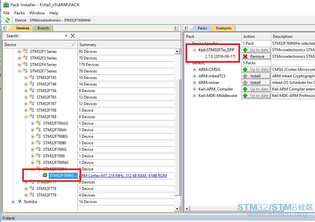This screenshot has height=222, width=315.
Task: Click green diamond icon for Keil::ARM_Compiler
Action: [245, 89]
